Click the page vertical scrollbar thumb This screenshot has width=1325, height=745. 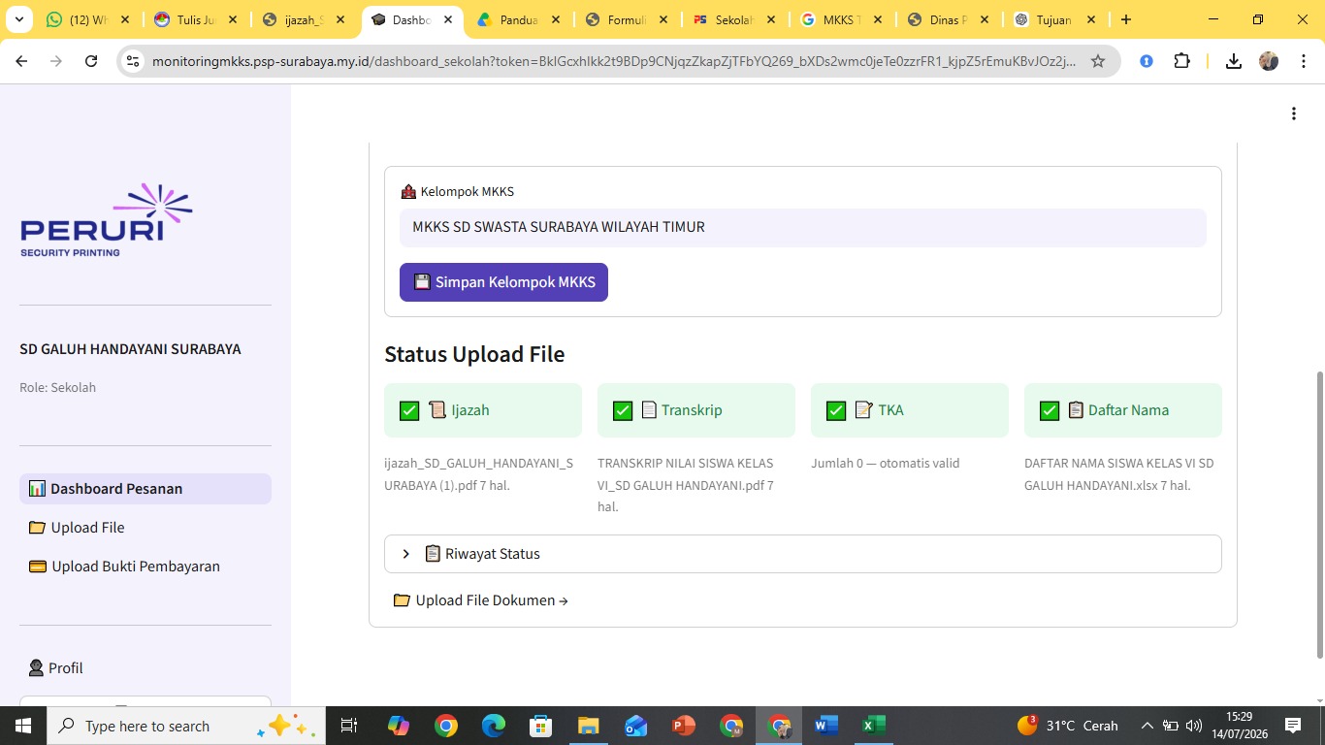click(x=1318, y=514)
